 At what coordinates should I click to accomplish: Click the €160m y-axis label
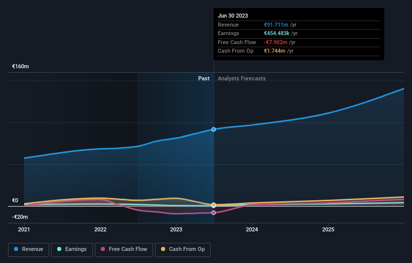[x=21, y=66]
